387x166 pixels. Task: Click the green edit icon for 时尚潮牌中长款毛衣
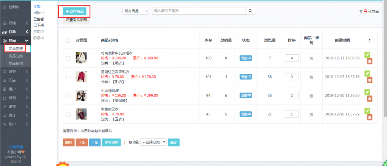tap(367, 55)
